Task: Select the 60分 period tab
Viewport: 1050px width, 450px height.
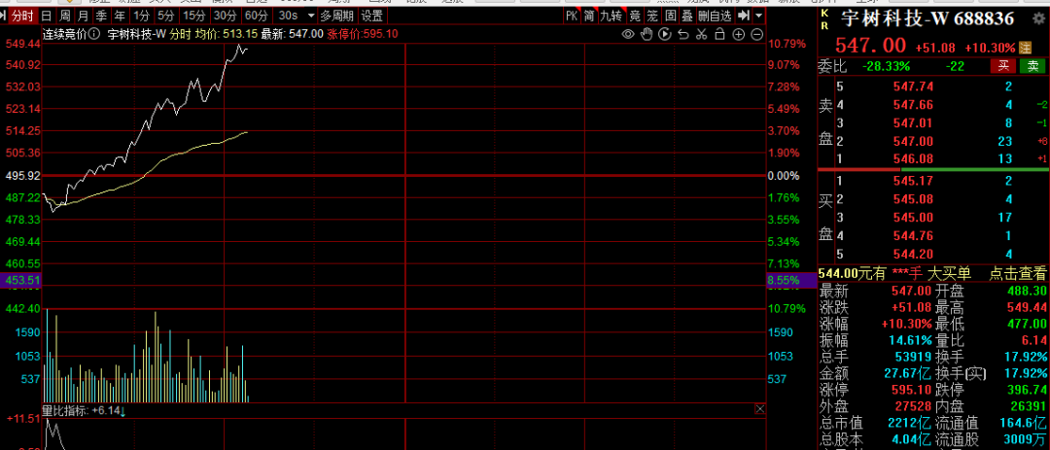Action: [x=256, y=16]
